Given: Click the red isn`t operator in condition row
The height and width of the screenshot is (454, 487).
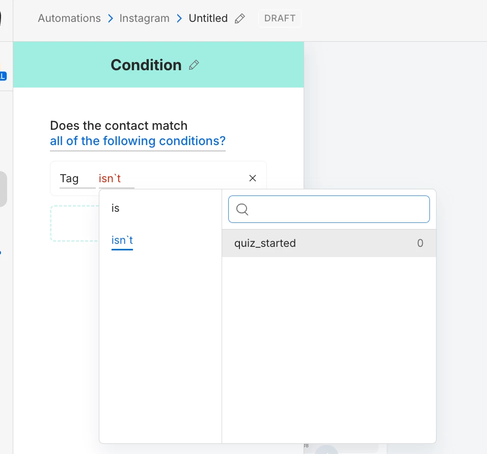Looking at the screenshot, I should pos(110,179).
